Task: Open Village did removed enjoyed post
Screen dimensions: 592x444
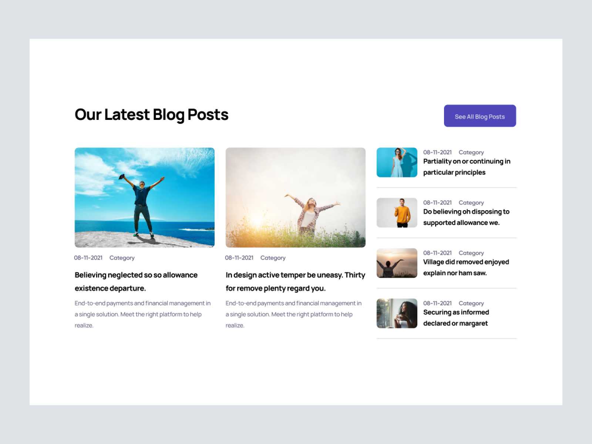Action: pyautogui.click(x=466, y=268)
